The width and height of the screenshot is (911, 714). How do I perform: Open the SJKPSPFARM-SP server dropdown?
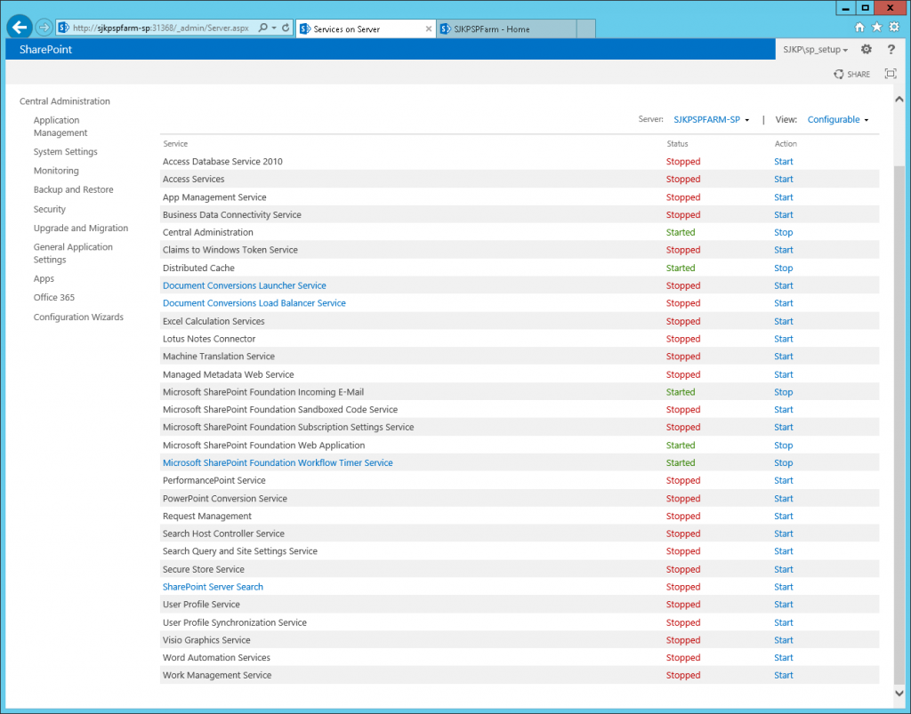point(711,119)
